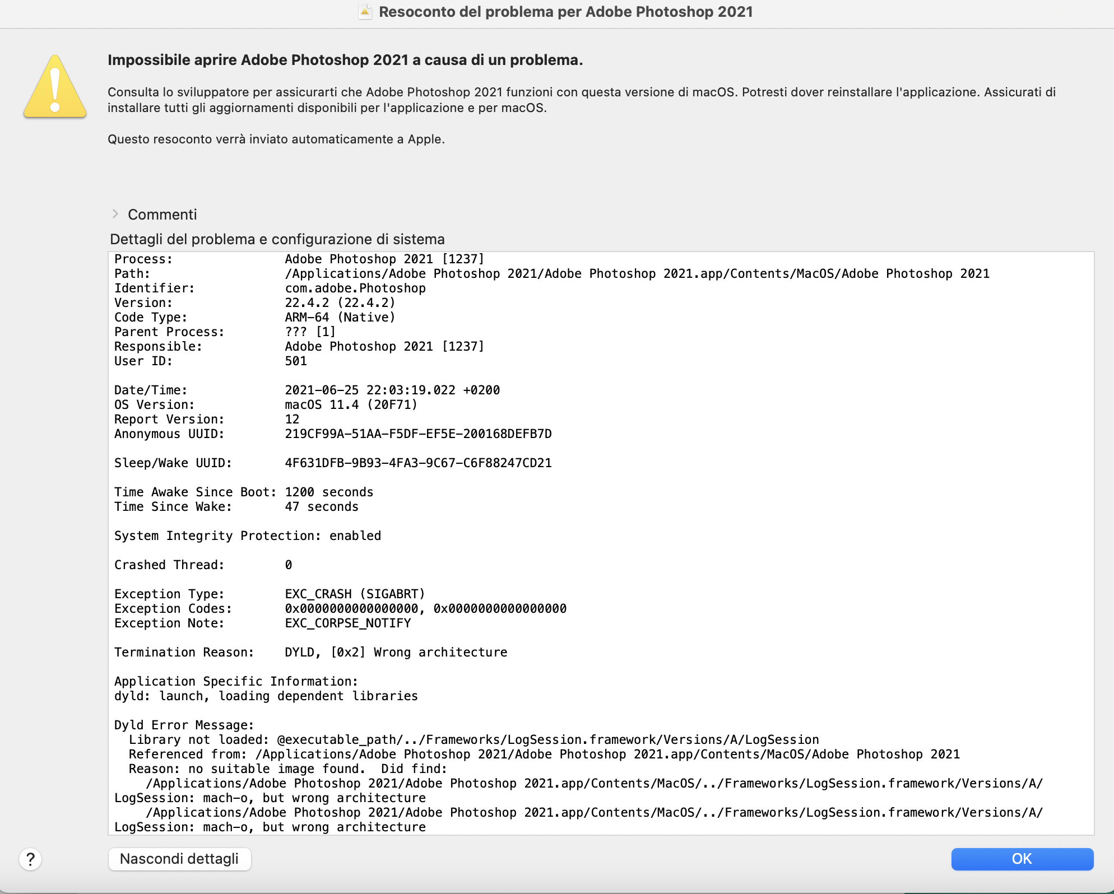The width and height of the screenshot is (1114, 894).
Task: Click the 'Dyld Error Message:' heading line
Action: point(184,725)
